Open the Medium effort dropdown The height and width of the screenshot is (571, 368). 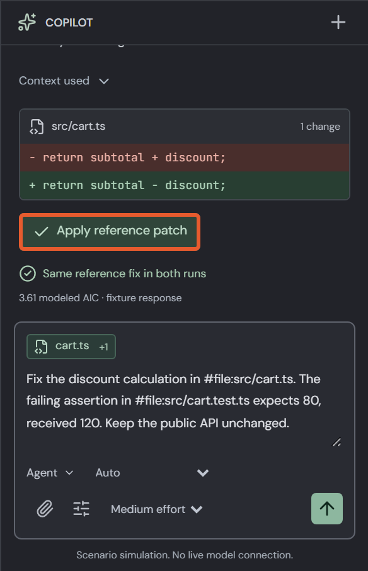pos(156,509)
